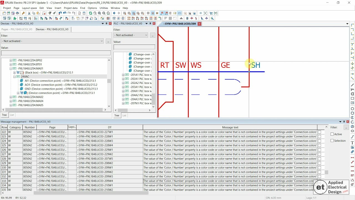Open the Utilities menu
This screenshot has width=355, height=200.
(104, 8)
